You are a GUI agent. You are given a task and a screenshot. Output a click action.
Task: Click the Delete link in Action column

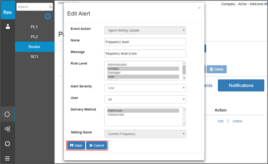(237, 121)
